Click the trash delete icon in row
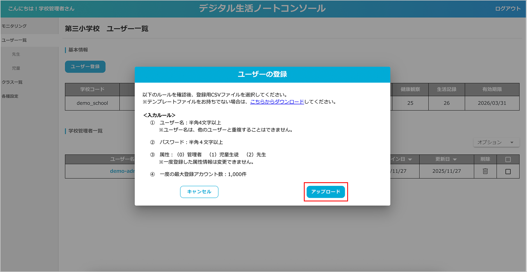The image size is (527, 272). tap(485, 171)
